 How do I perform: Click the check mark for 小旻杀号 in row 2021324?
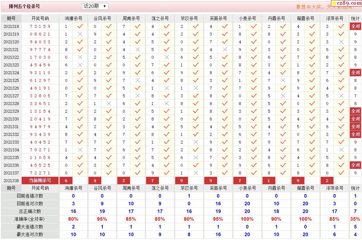254,73
